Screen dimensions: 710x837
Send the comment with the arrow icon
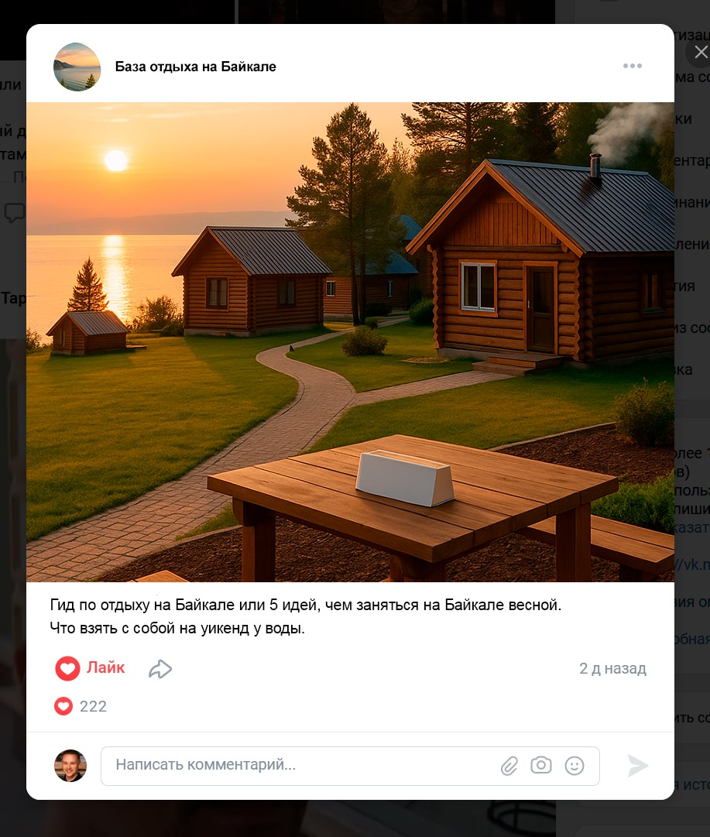(637, 766)
